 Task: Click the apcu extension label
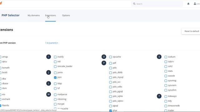[4, 62]
